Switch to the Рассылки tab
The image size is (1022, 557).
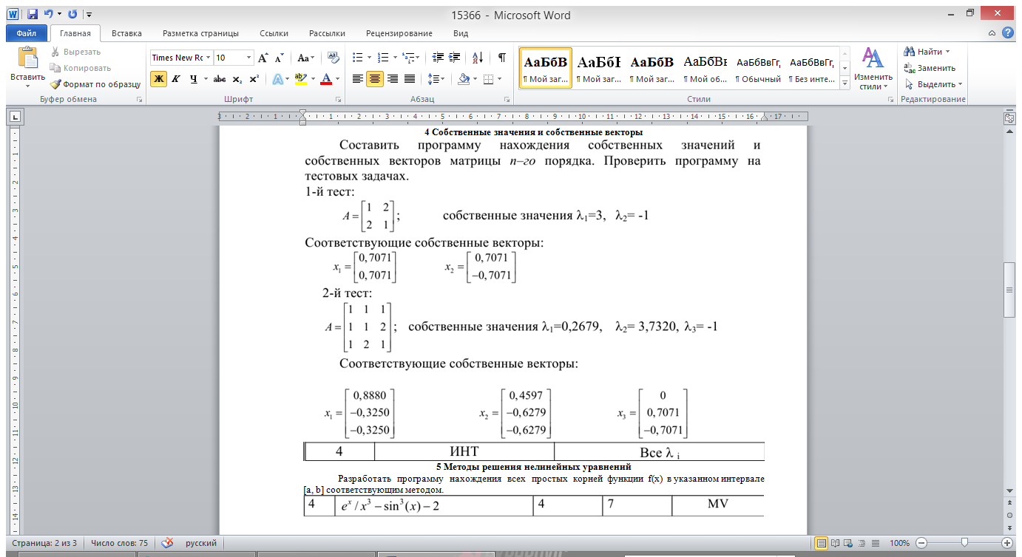pyautogui.click(x=327, y=33)
